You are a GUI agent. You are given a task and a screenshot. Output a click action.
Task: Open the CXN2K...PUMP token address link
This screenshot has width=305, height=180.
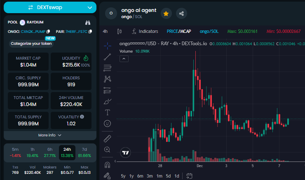33,32
